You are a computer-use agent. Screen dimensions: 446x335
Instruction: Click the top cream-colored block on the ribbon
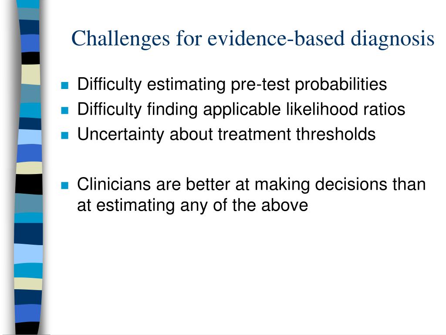[31, 74]
